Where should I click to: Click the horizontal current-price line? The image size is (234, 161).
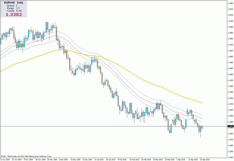click(x=114, y=126)
